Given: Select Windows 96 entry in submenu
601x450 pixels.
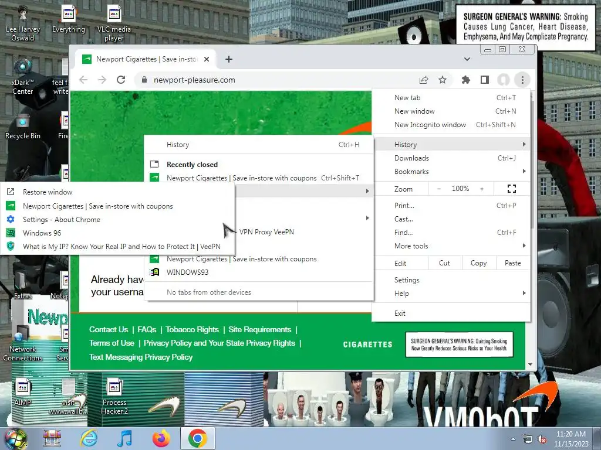Looking at the screenshot, I should (x=117, y=233).
